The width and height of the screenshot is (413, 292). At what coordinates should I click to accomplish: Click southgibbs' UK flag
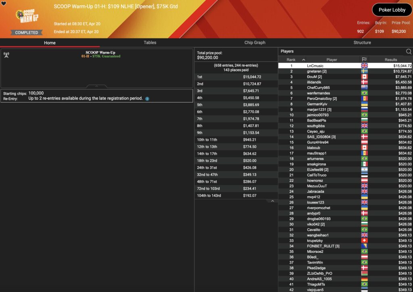[x=364, y=126]
